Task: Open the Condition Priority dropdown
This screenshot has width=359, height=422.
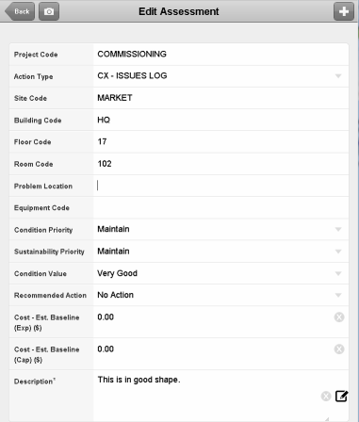Action: [x=220, y=229]
